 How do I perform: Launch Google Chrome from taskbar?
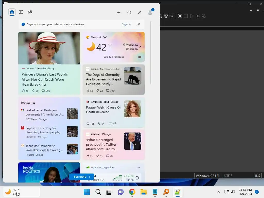(132, 192)
